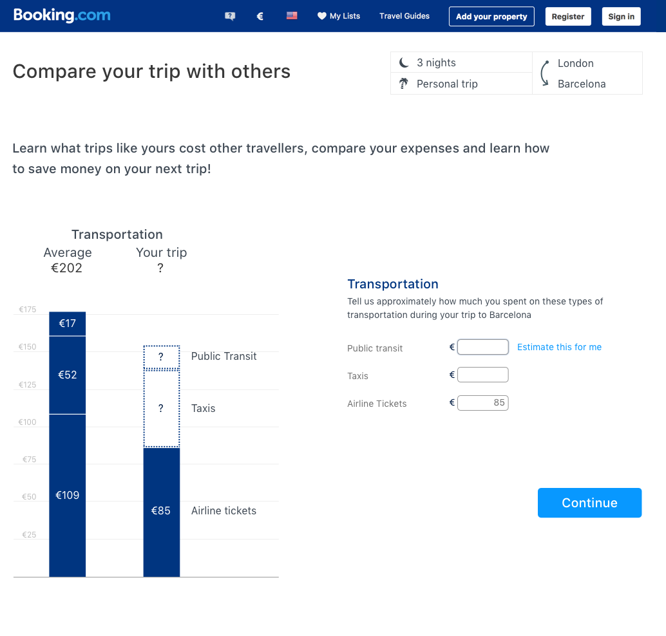
Task: Focus the Public transit amount field
Action: pyautogui.click(x=483, y=347)
